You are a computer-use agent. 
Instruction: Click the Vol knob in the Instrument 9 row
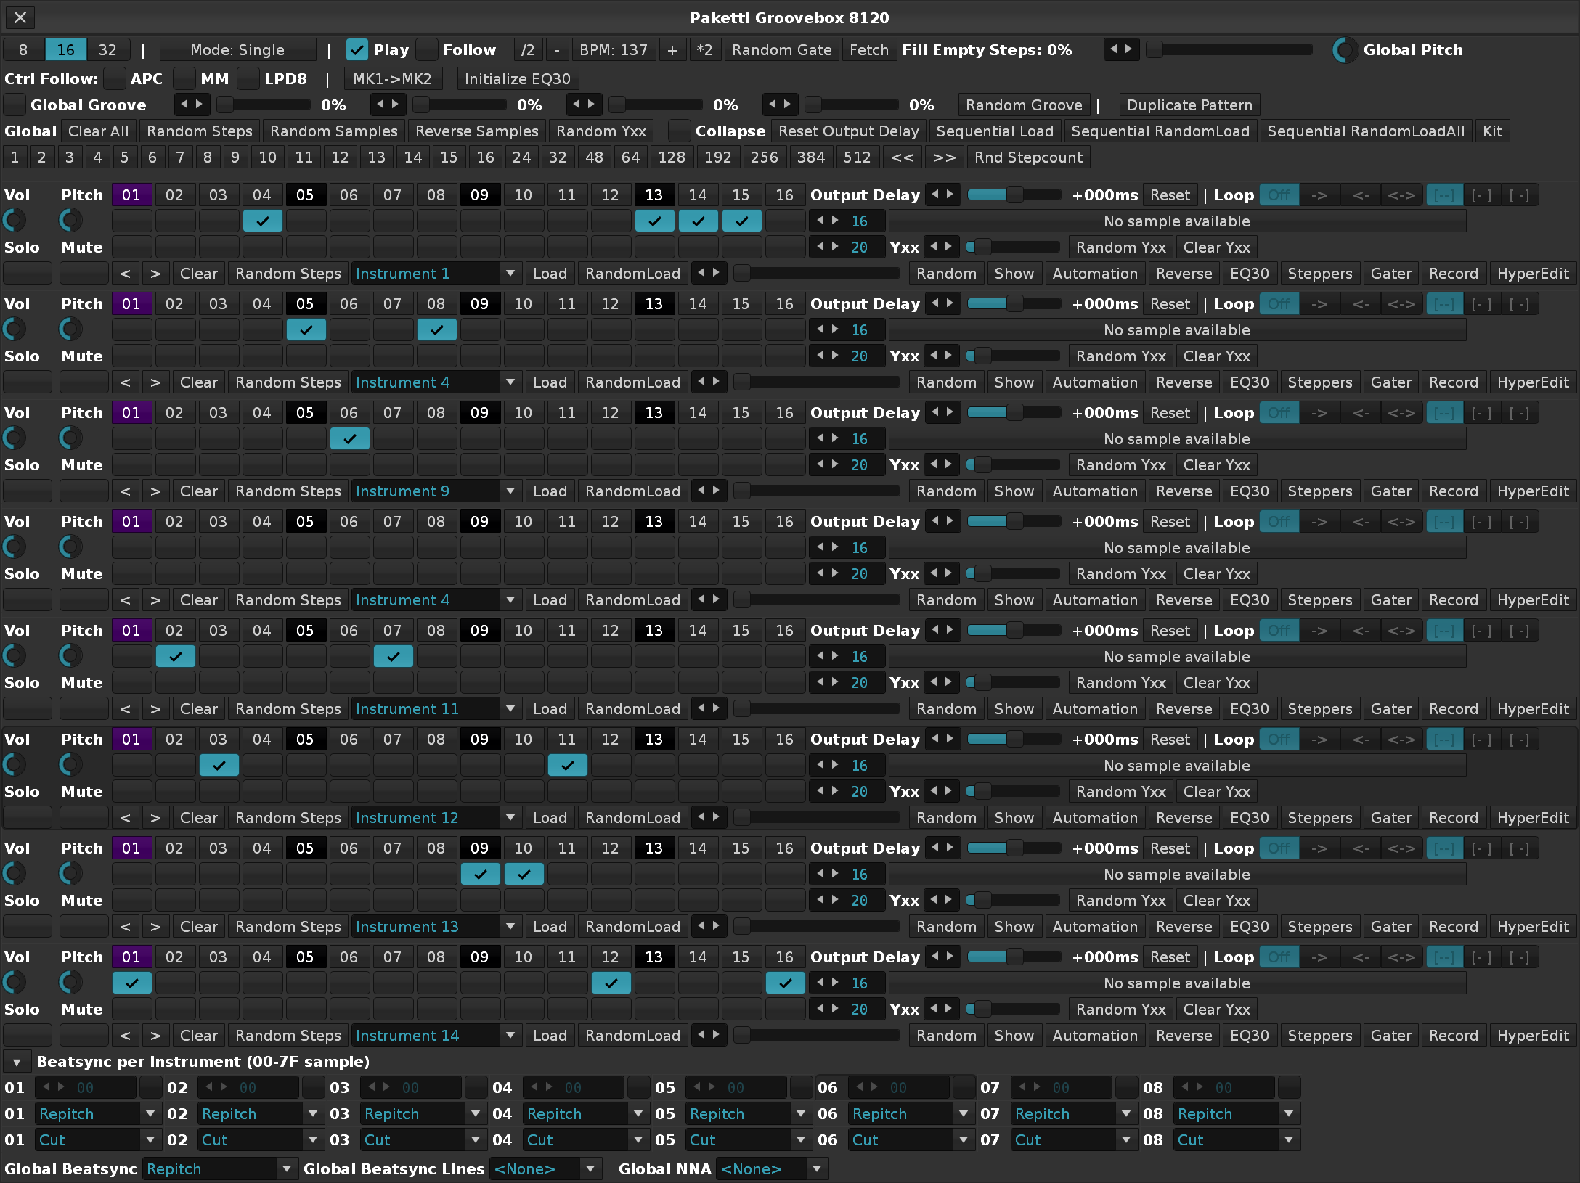[15, 438]
